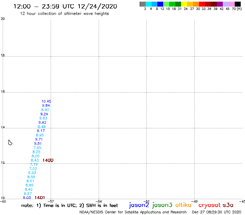Click the 8.49 value near latitude 14
Screen dimensions: 245x215
(x=42, y=127)
